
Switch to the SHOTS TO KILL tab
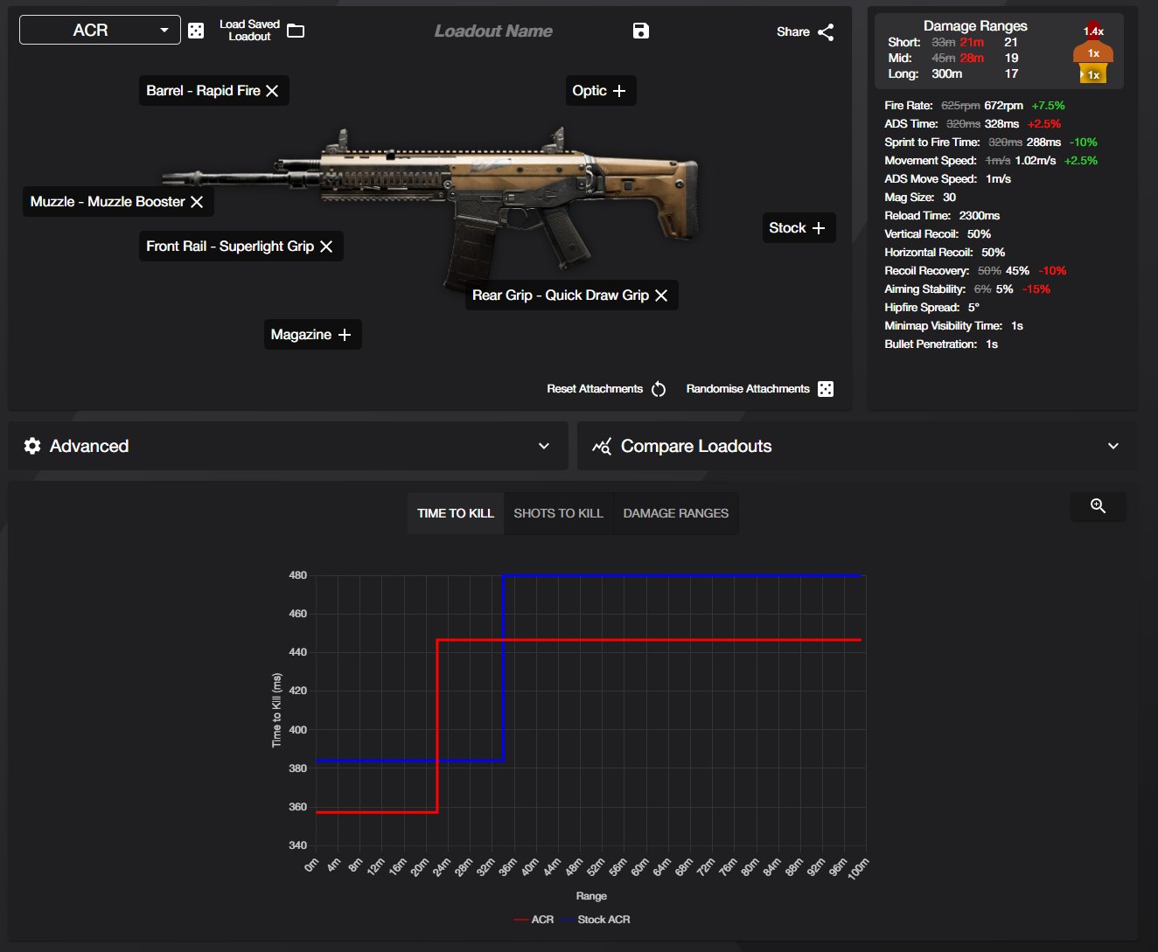point(558,513)
